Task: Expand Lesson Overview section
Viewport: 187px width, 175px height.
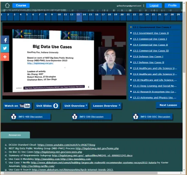Action: 106,106
